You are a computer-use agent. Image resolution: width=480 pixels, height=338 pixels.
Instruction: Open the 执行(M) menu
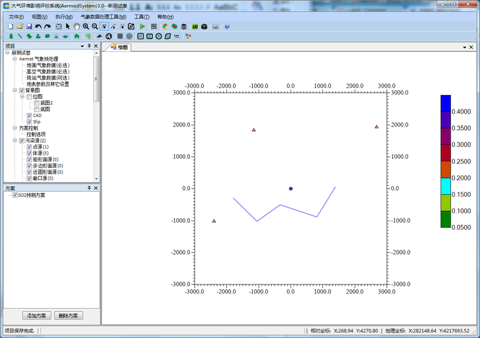coord(64,16)
